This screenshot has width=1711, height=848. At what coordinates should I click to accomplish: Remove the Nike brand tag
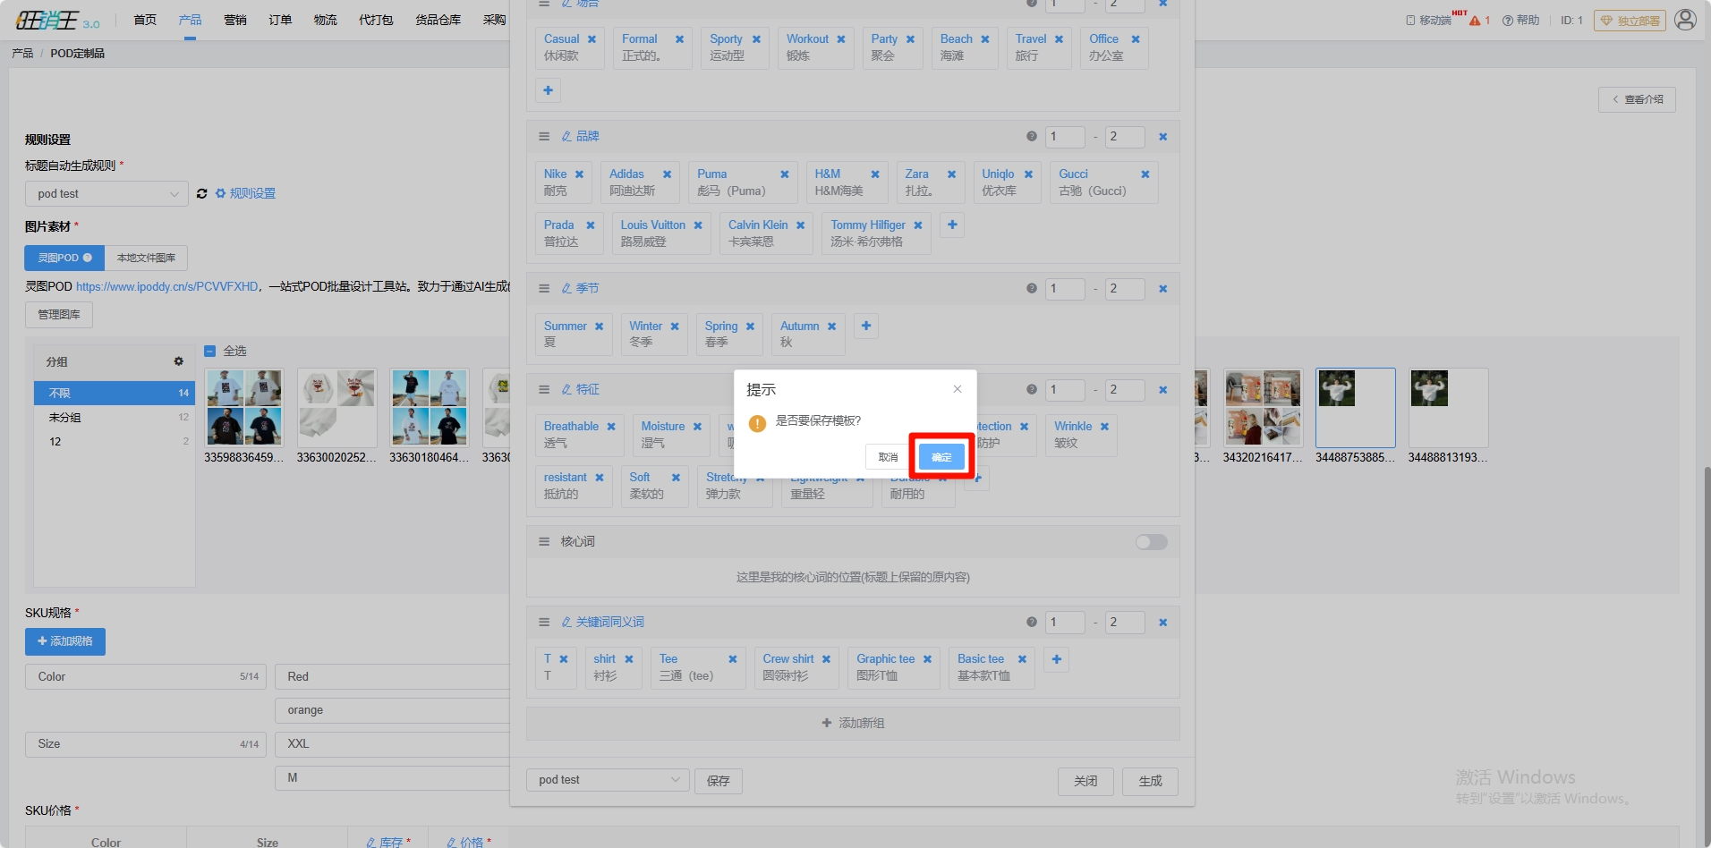[579, 174]
